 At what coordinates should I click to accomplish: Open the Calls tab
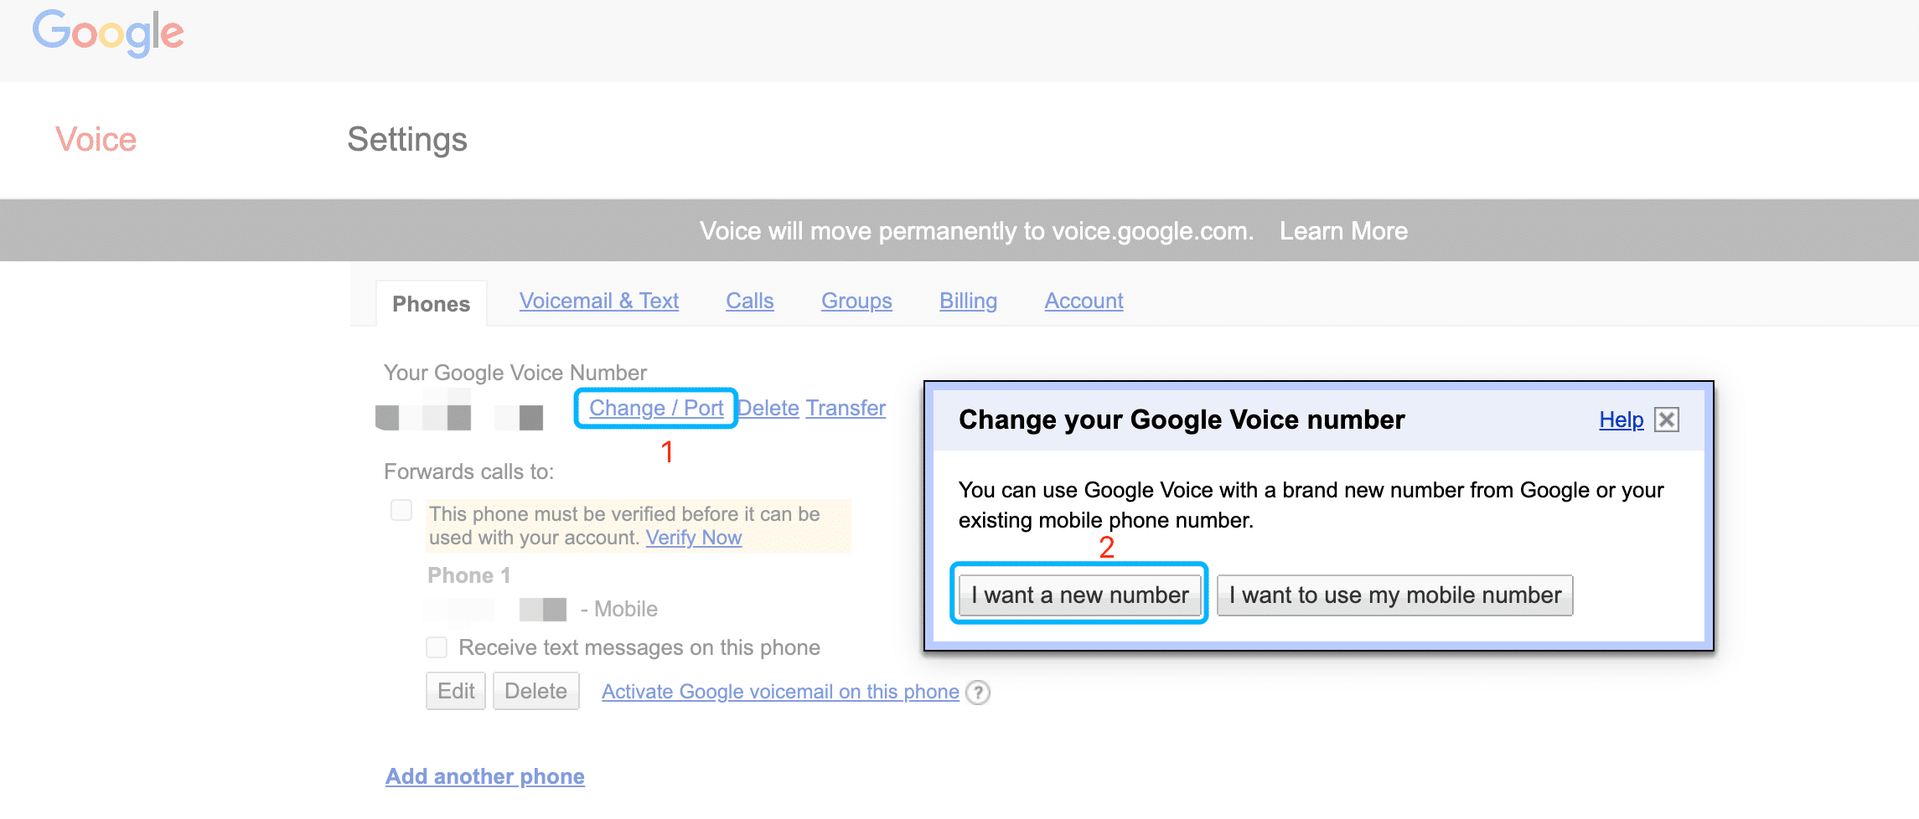(x=750, y=301)
